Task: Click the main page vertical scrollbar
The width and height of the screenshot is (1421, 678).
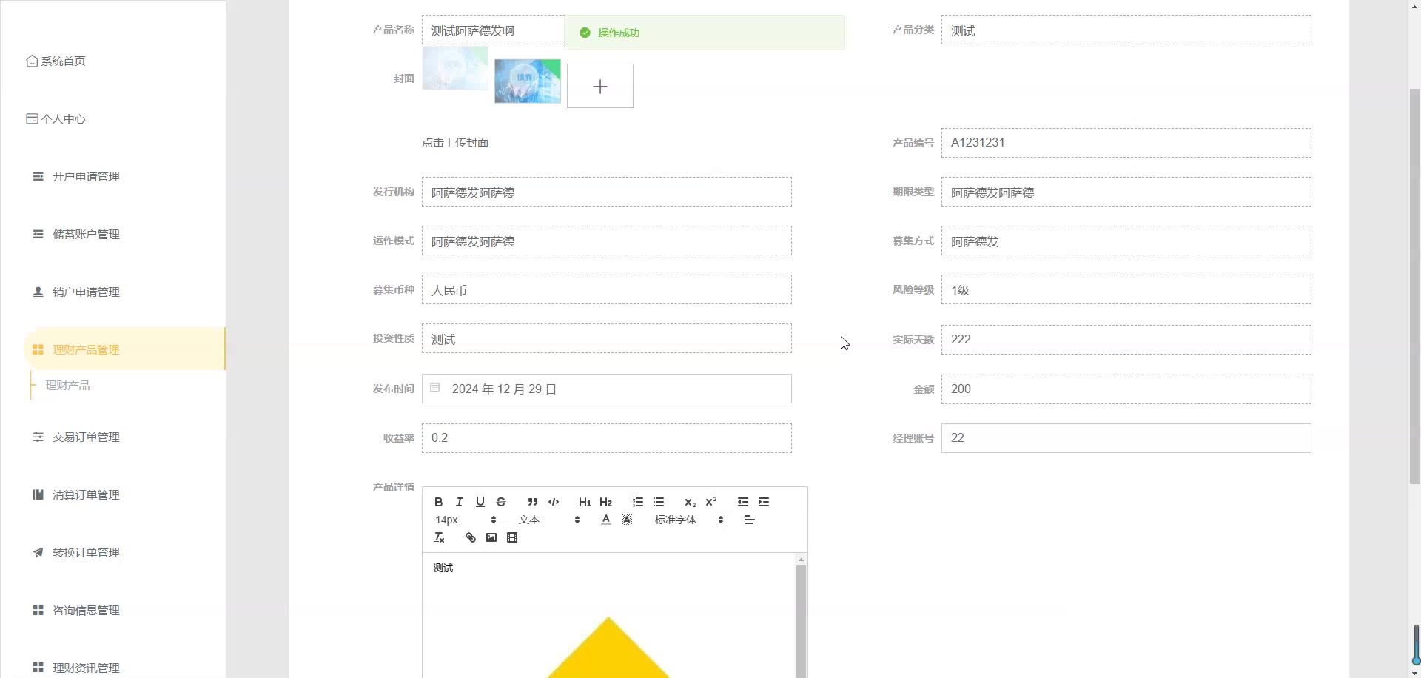Action: coord(1414,286)
